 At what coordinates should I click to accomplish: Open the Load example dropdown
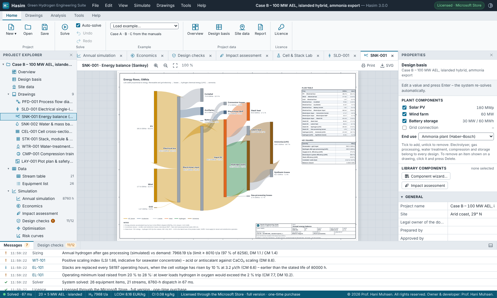[144, 26]
